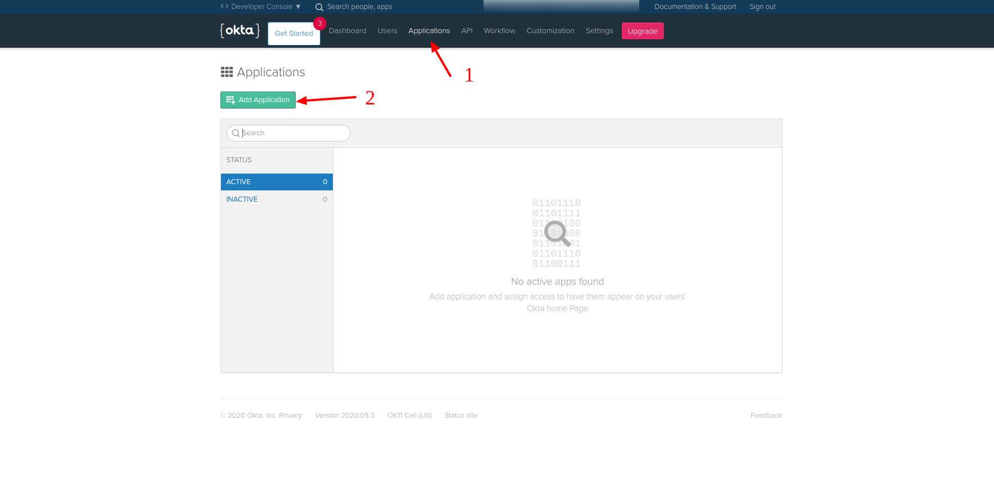The image size is (994, 483).
Task: Open the API menu
Action: pyautogui.click(x=467, y=31)
